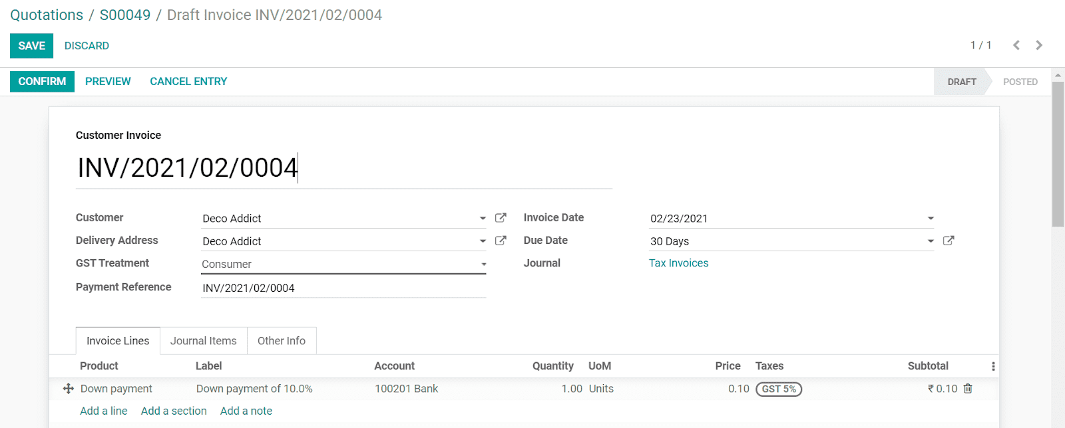This screenshot has width=1065, height=428.
Task: Switch to the Journal Items tab
Action: (x=204, y=341)
